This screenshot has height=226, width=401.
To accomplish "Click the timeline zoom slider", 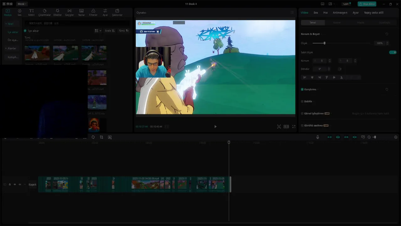I will 374,137.
